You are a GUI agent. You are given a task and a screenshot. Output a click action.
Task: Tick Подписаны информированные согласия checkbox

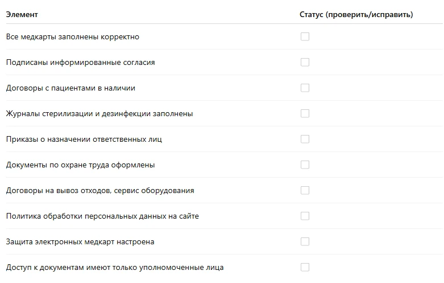click(305, 62)
